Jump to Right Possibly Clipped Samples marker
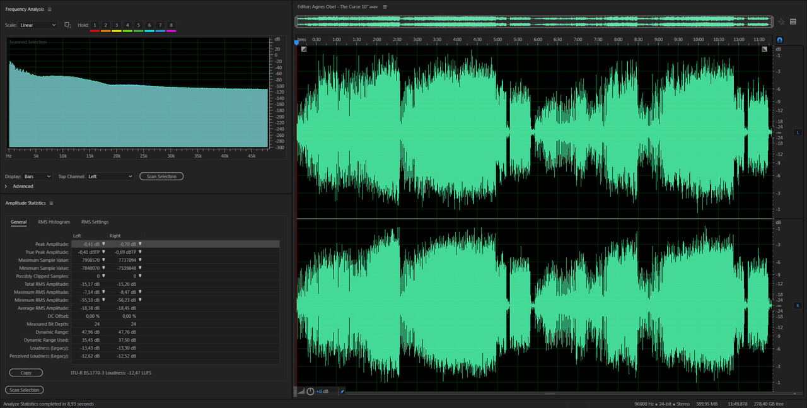Viewport: 807px width, 408px height. [141, 276]
